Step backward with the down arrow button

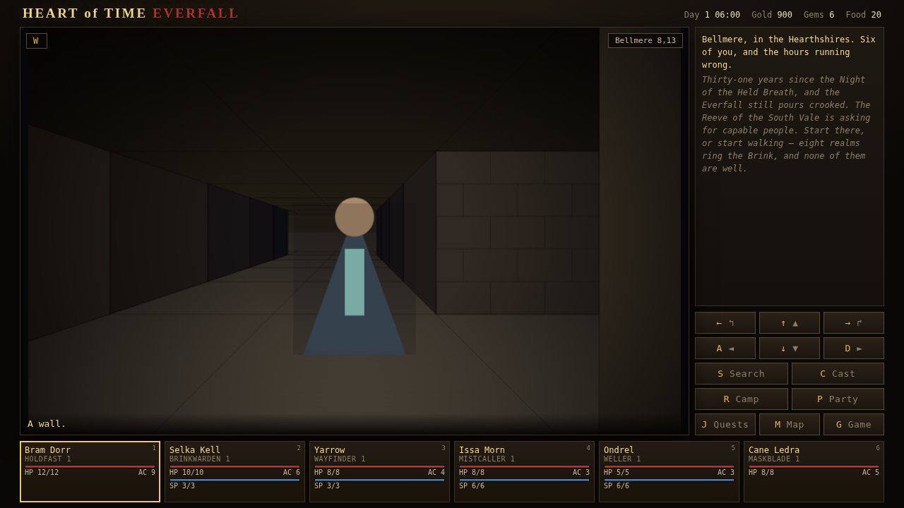point(790,349)
